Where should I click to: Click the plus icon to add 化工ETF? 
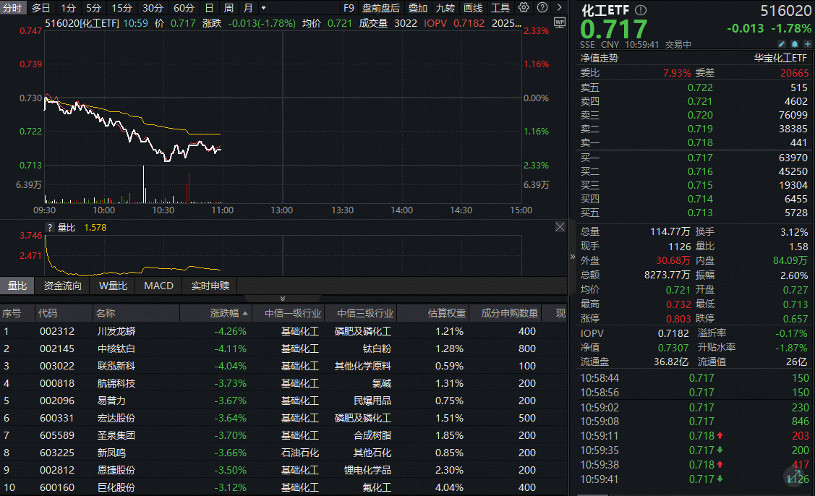coord(808,45)
